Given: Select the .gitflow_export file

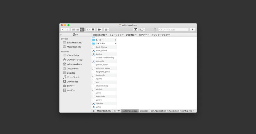Looking at the screenshot, I should [104, 65].
